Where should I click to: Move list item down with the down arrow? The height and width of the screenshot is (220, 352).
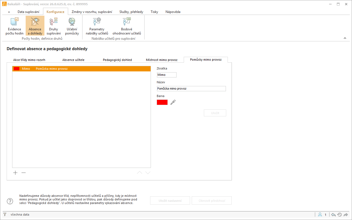click(148, 173)
